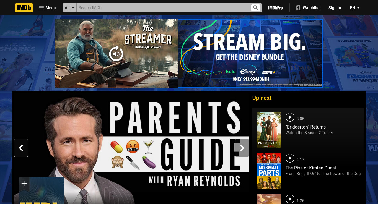Click From 'Bring It On' subtitle text

click(323, 174)
